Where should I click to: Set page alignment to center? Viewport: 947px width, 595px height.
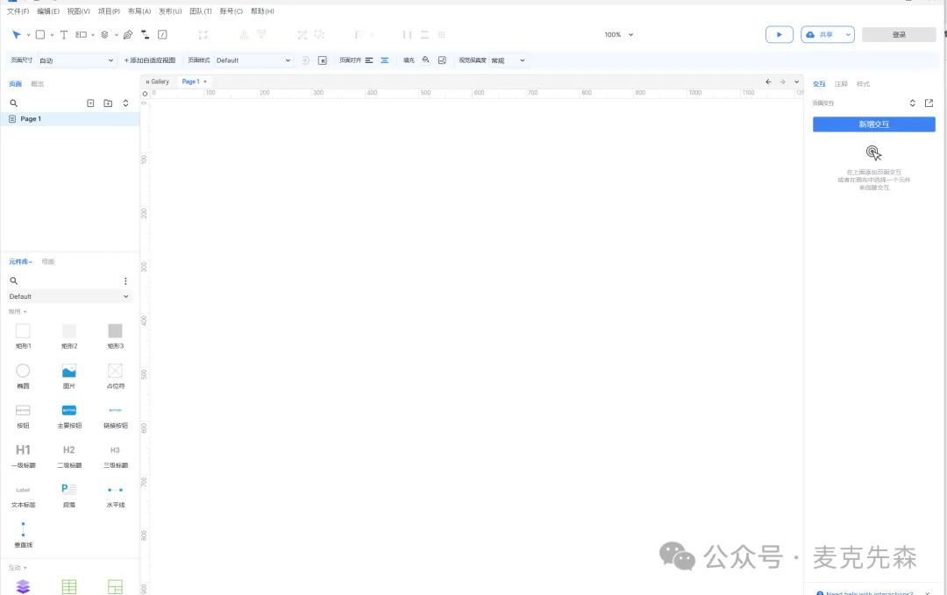(x=384, y=60)
